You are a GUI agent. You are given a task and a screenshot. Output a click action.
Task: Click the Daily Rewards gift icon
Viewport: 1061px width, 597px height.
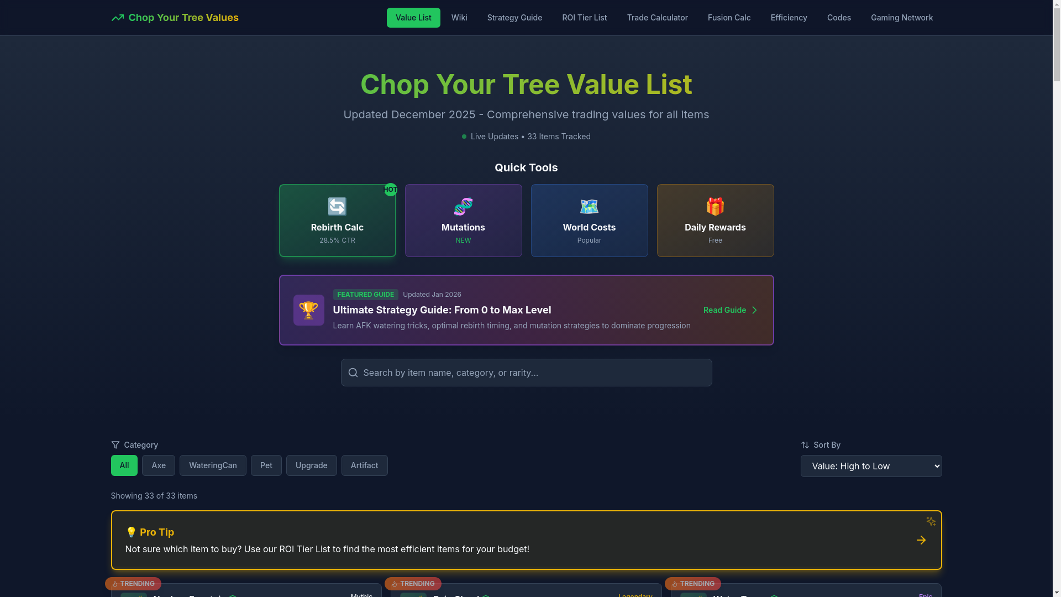pos(715,207)
